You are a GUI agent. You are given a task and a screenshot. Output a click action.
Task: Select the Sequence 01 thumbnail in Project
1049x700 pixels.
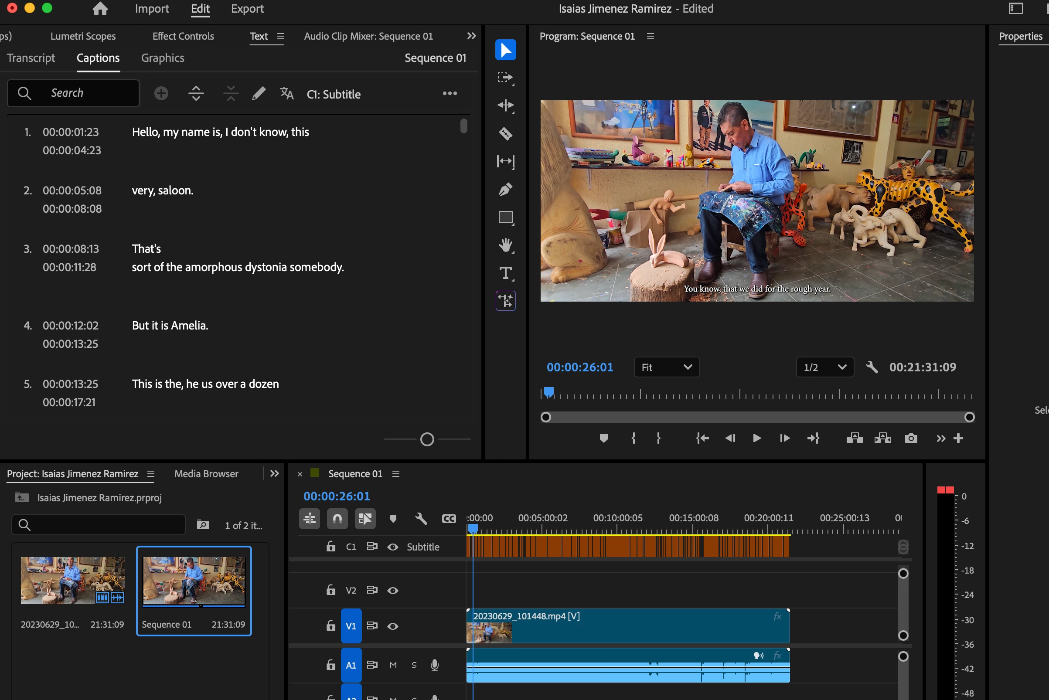coord(194,581)
